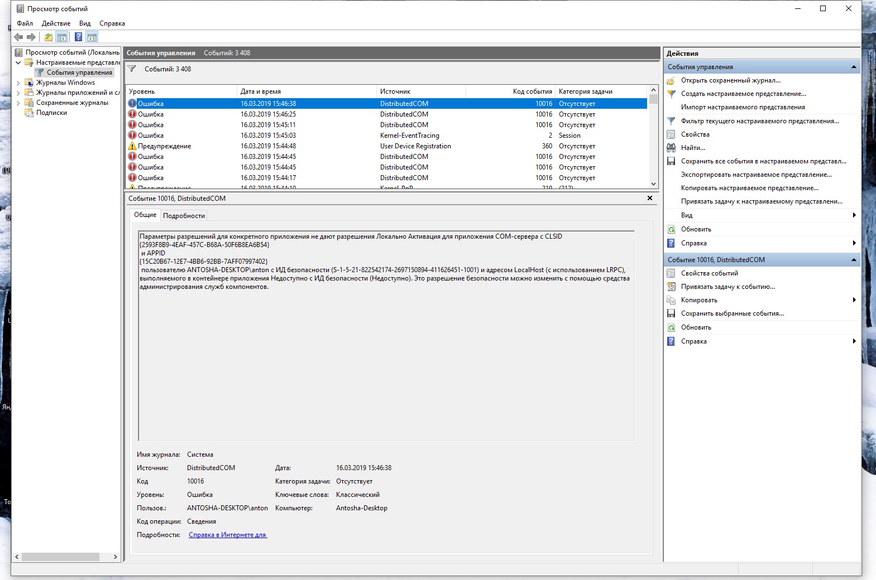This screenshot has width=876, height=580.
Task: Collapse 'Настраиваемые представления' tree node
Action: [x=18, y=62]
